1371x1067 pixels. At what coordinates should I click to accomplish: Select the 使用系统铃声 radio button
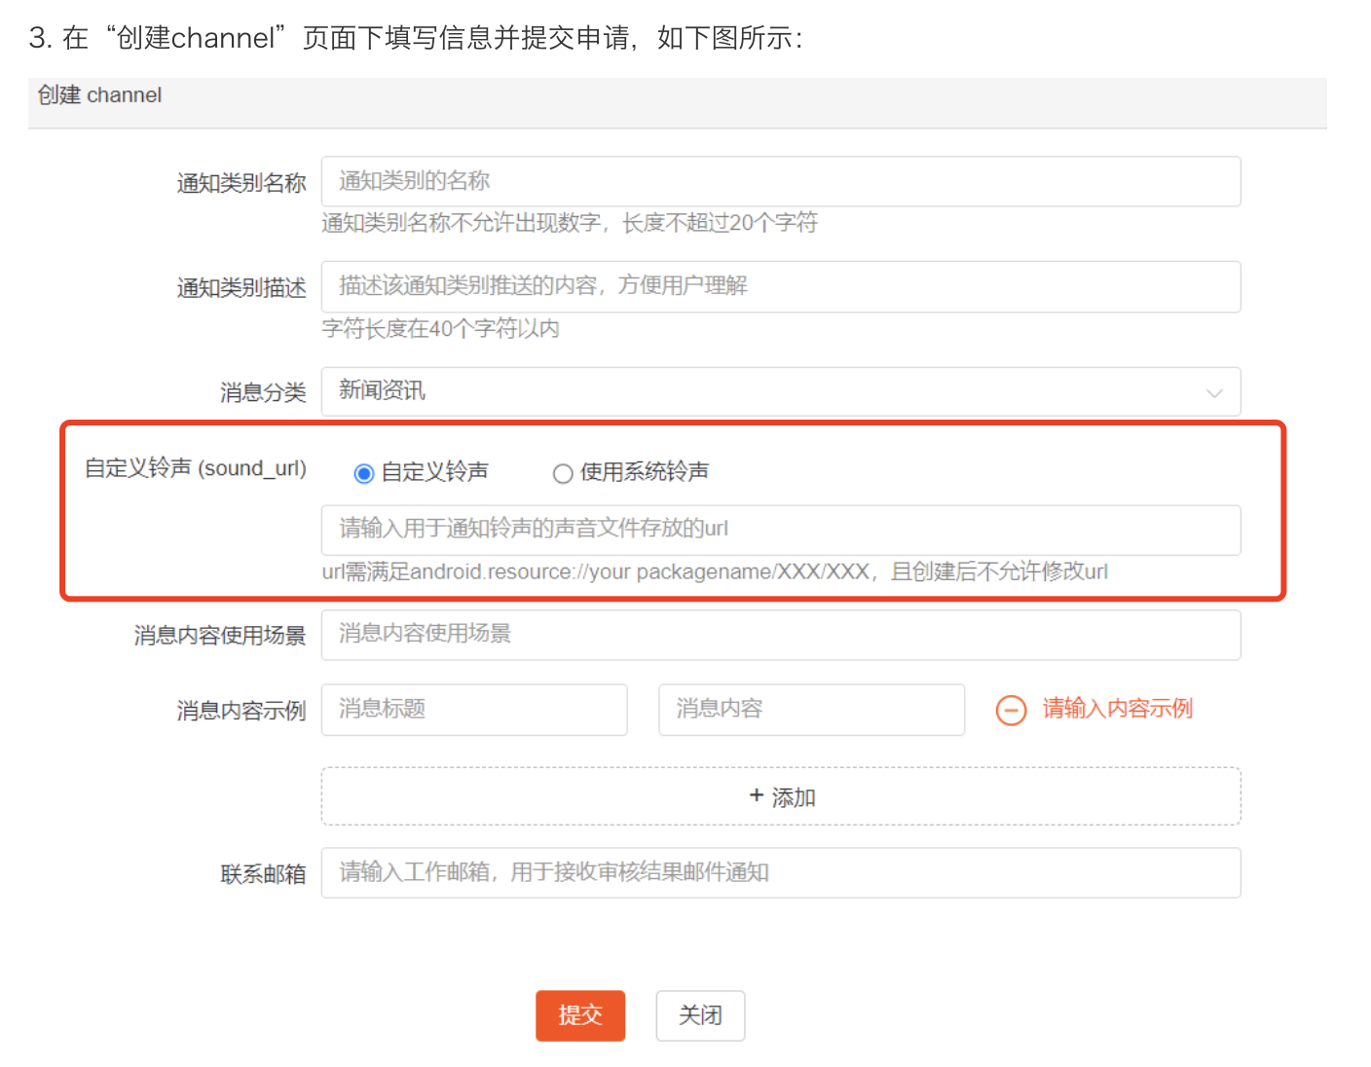point(563,473)
